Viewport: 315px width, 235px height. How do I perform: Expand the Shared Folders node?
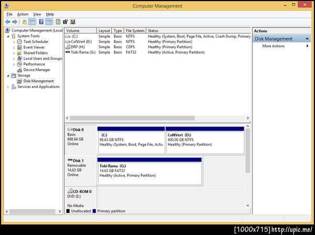[x=14, y=53]
